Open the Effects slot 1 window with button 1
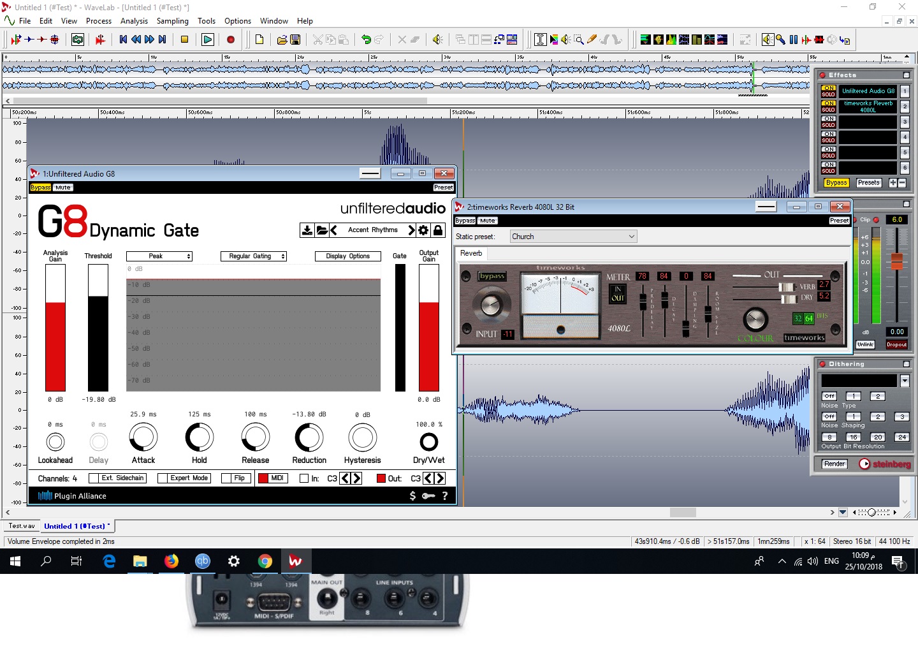The image size is (918, 653). coord(905,91)
